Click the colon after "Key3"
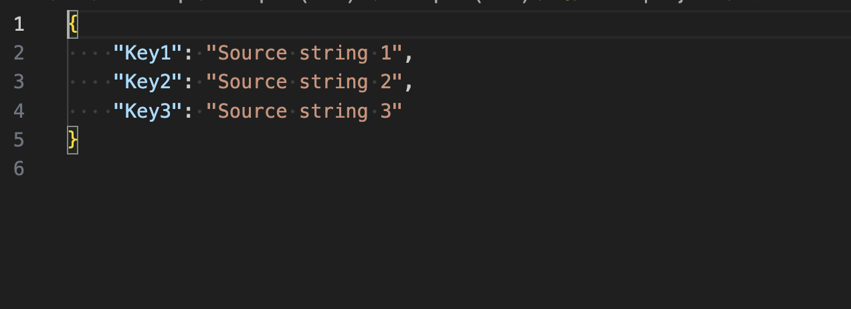 point(188,111)
